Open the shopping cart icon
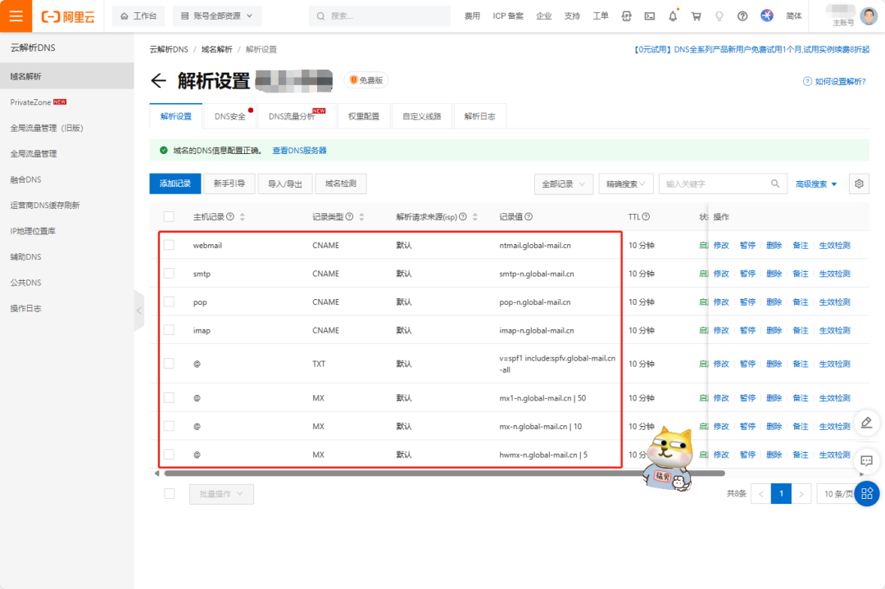 [x=696, y=16]
